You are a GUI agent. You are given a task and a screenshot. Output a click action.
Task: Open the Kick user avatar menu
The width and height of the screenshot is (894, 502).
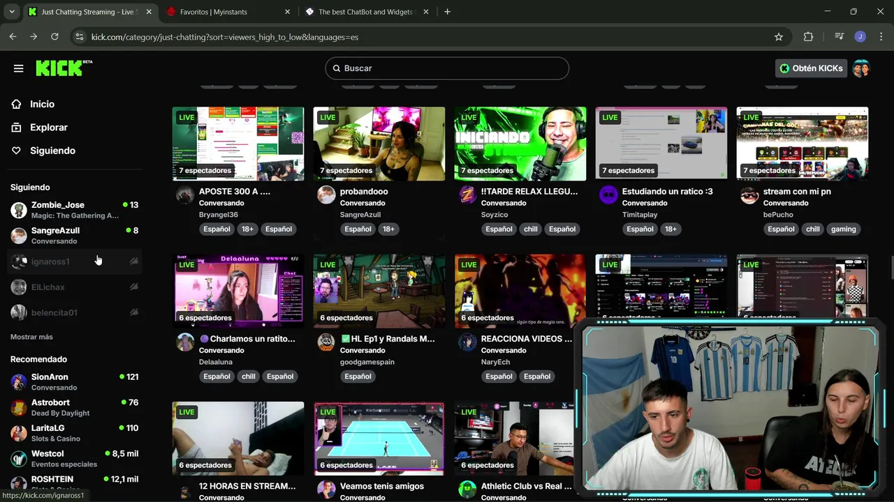pos(861,68)
